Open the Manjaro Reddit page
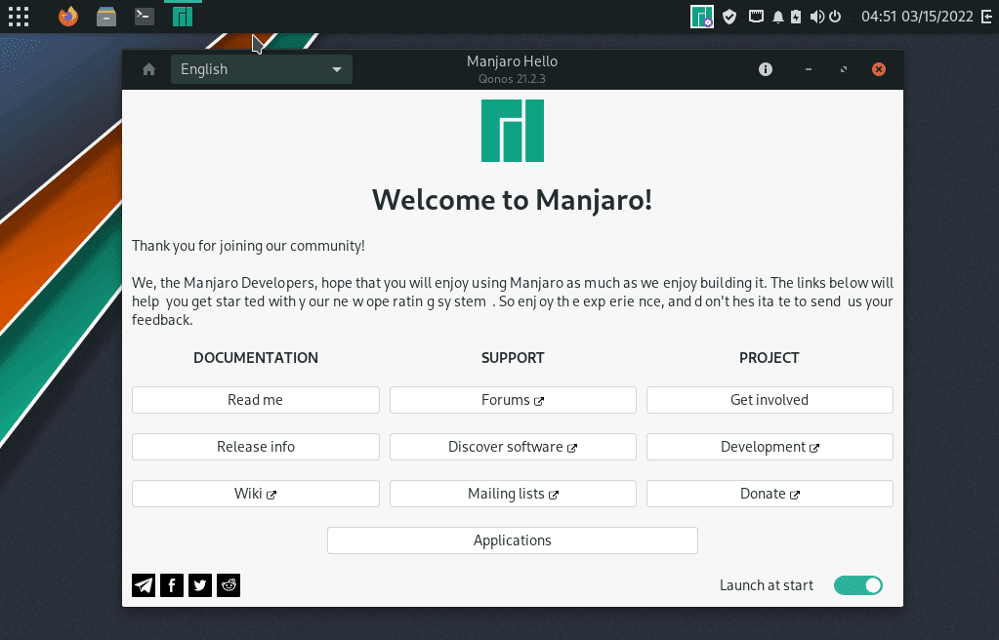Image resolution: width=999 pixels, height=640 pixels. coord(229,585)
